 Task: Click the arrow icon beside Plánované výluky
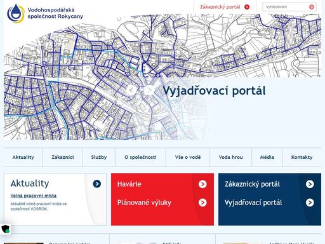tap(202, 203)
